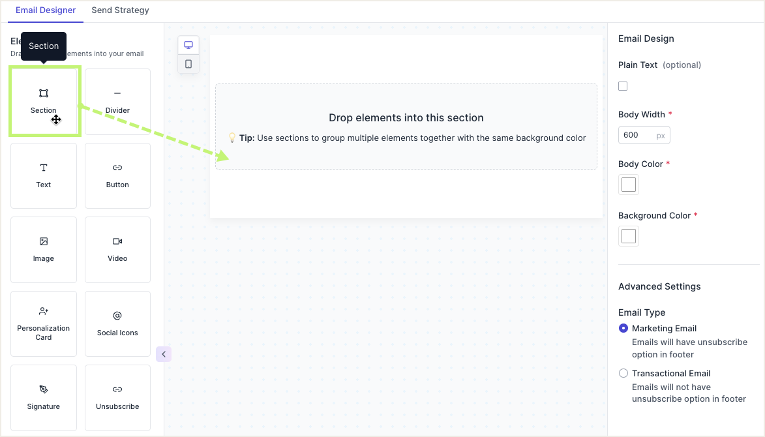Switch to the Send Strategy tab
This screenshot has width=765, height=437.
point(120,10)
